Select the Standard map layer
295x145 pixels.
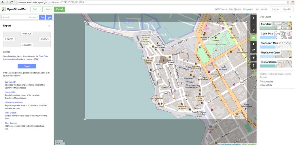(x=276, y=26)
